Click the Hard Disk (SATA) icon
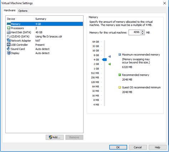Screen dimensions: 169x152 9,32
